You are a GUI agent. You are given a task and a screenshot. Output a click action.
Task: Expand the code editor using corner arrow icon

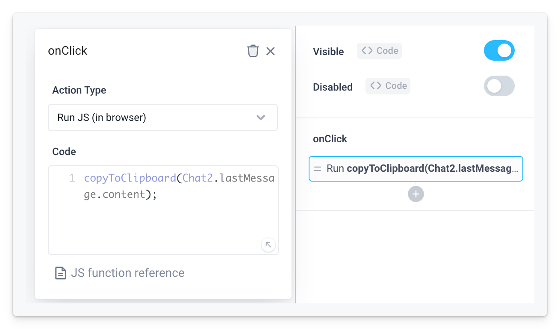268,244
